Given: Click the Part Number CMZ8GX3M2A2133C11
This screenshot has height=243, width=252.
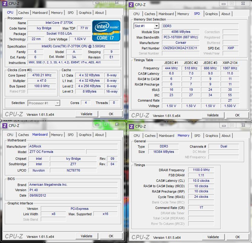Looking at the screenshot, I should (181, 48).
